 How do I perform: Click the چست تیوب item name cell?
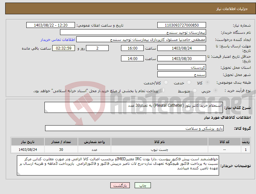(x=159, y=150)
